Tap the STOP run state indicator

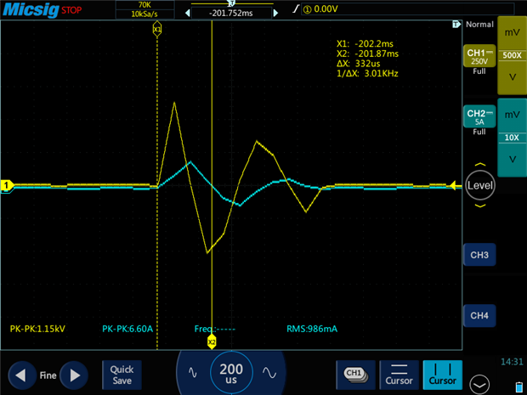[71, 10]
